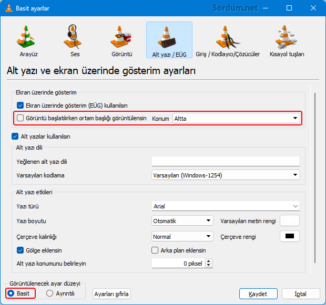Screen dimensions: 326x305
Task: Open Giriş / Kodlayıcı/Çözücüler settings icon
Action: point(228,40)
